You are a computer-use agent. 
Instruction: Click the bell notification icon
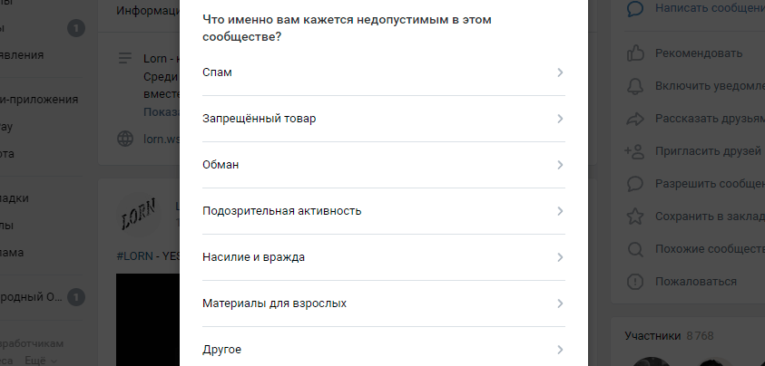(635, 85)
